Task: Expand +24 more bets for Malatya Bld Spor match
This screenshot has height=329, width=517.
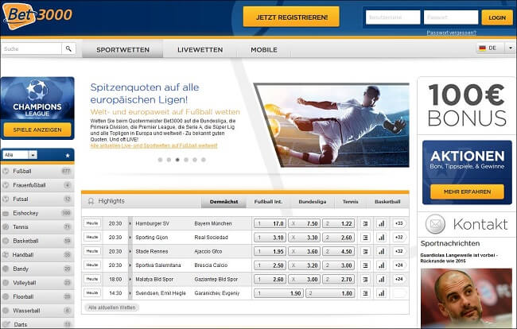Action: (x=399, y=279)
